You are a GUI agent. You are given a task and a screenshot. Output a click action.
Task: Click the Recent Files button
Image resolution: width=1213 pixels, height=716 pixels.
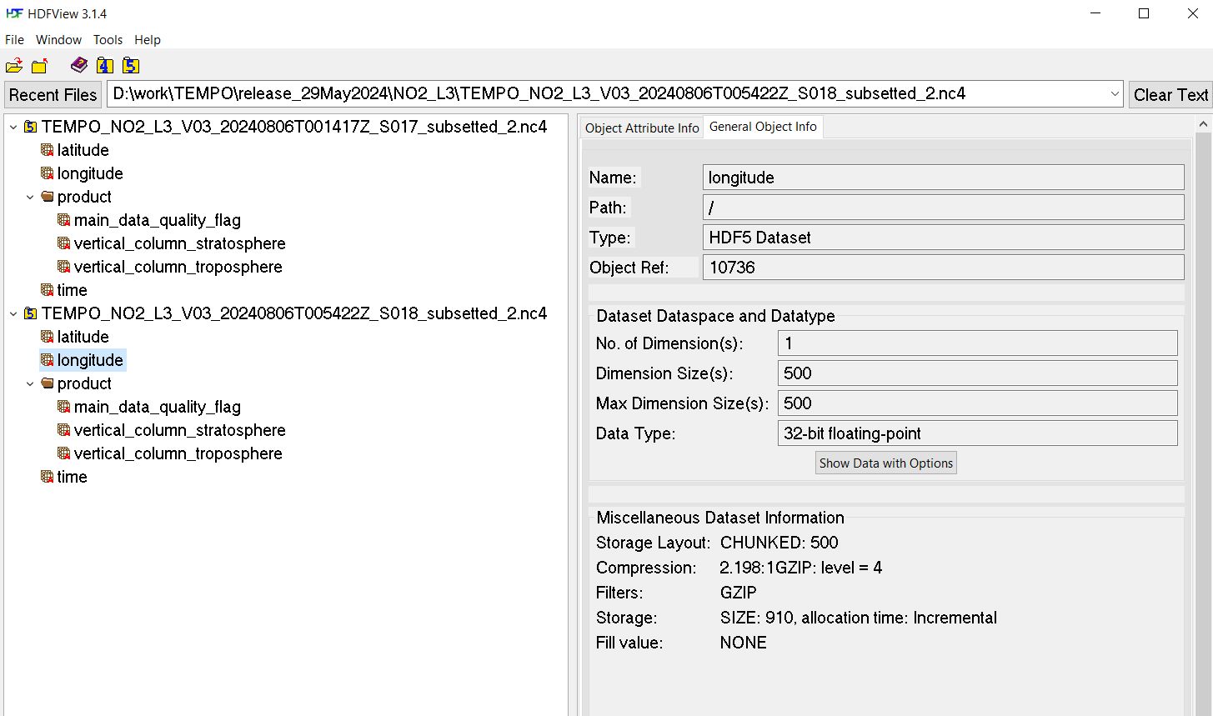point(53,95)
